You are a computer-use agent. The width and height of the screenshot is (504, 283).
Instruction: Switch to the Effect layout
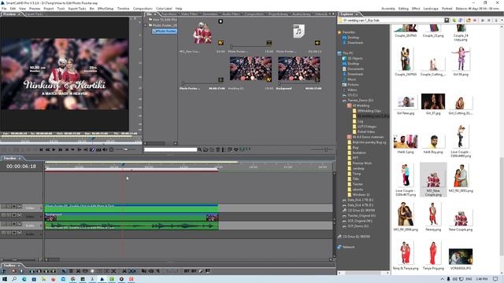(x=416, y=9)
